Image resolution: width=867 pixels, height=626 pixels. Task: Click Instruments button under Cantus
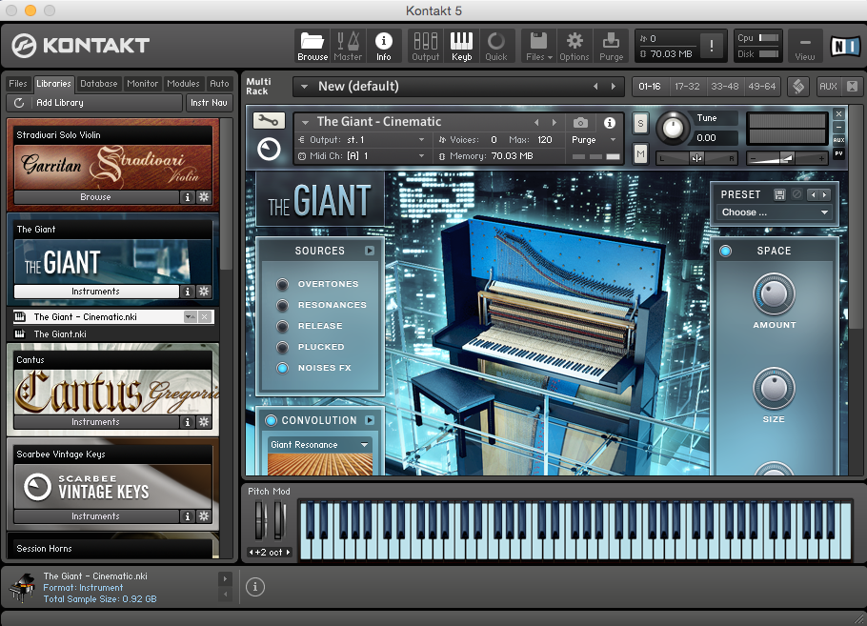pos(95,422)
